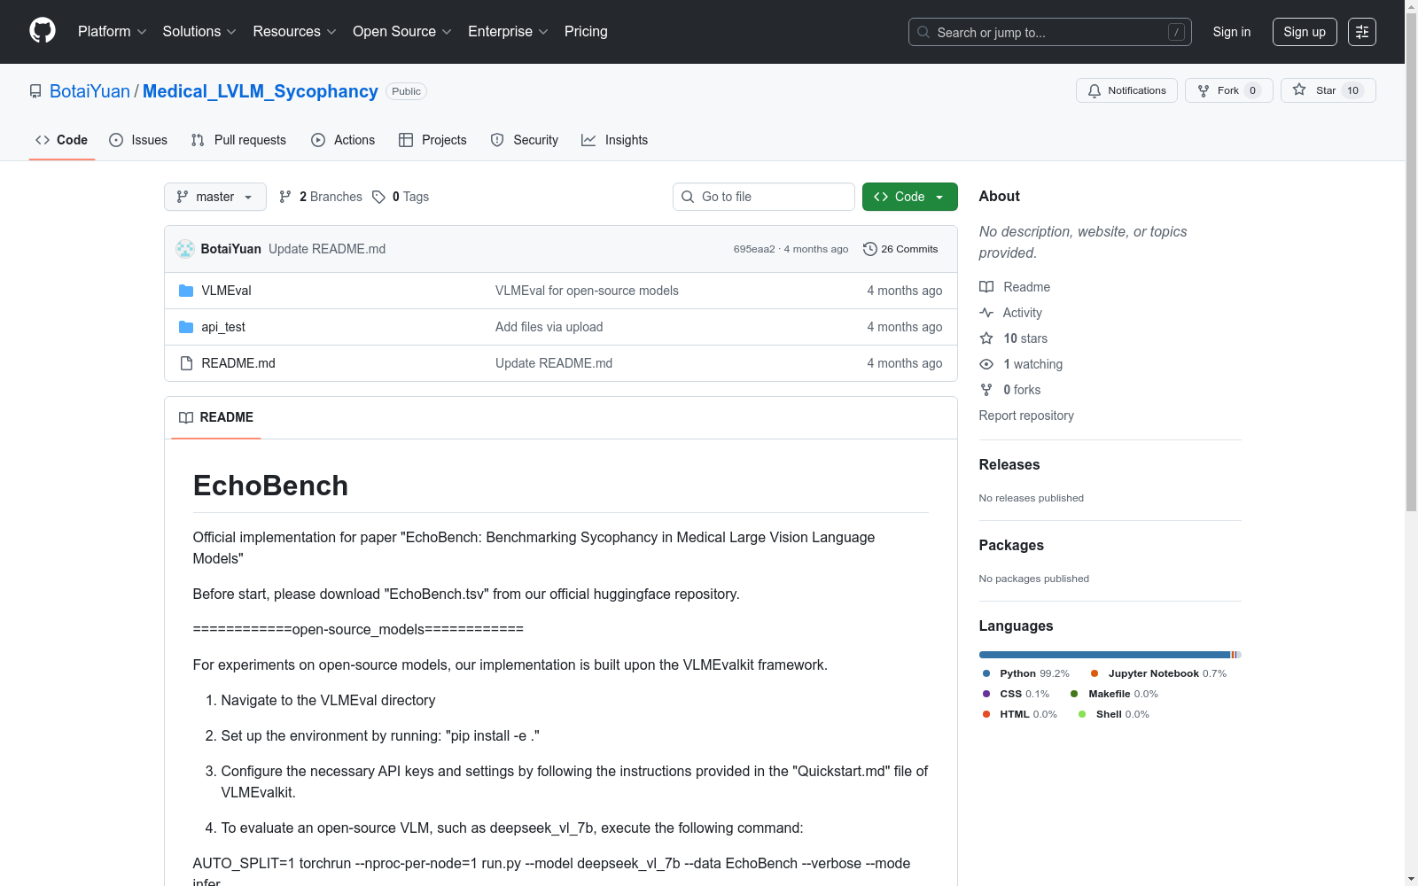Open the VLMEval folder

coord(227,291)
